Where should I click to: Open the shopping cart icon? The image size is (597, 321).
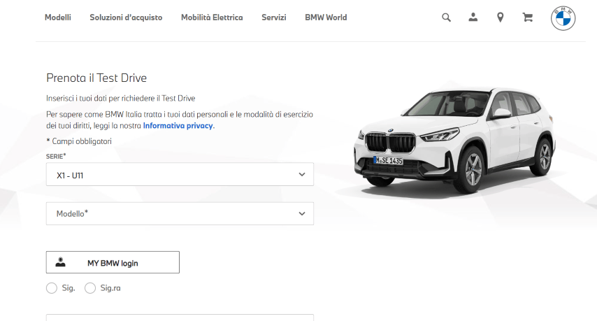527,17
